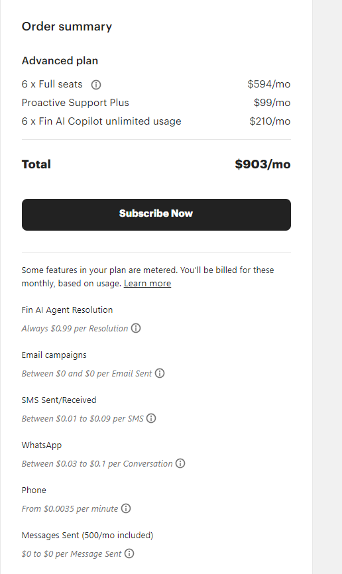Click the $594/mo seat price

tap(269, 84)
